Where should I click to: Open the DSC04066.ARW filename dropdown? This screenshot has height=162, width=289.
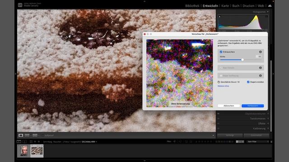[89, 142]
